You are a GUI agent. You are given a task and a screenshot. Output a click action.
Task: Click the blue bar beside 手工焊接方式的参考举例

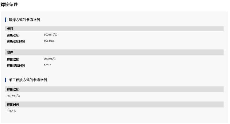pyautogui.click(x=6, y=80)
